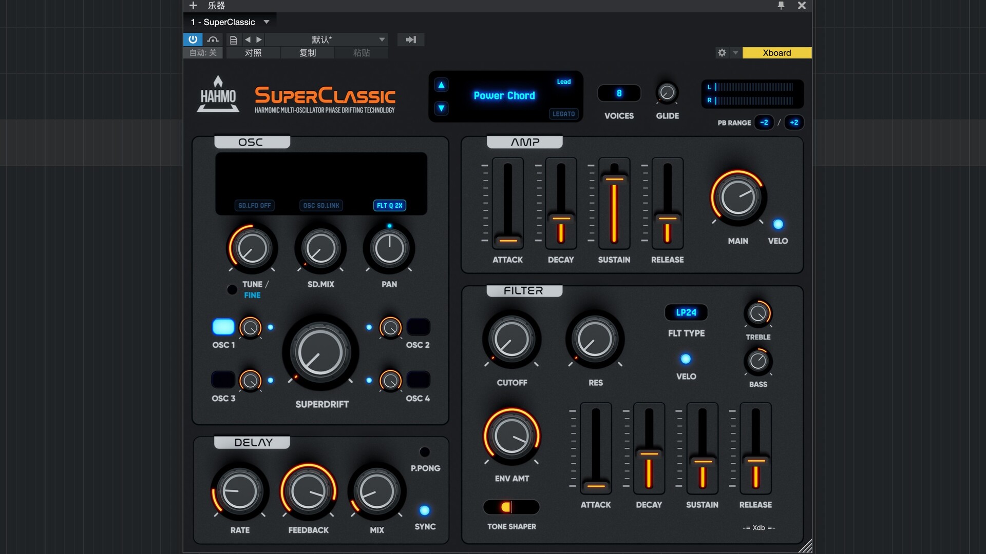Viewport: 986px width, 554px height.
Task: Toggle the OSC 1 enable button
Action: [223, 327]
